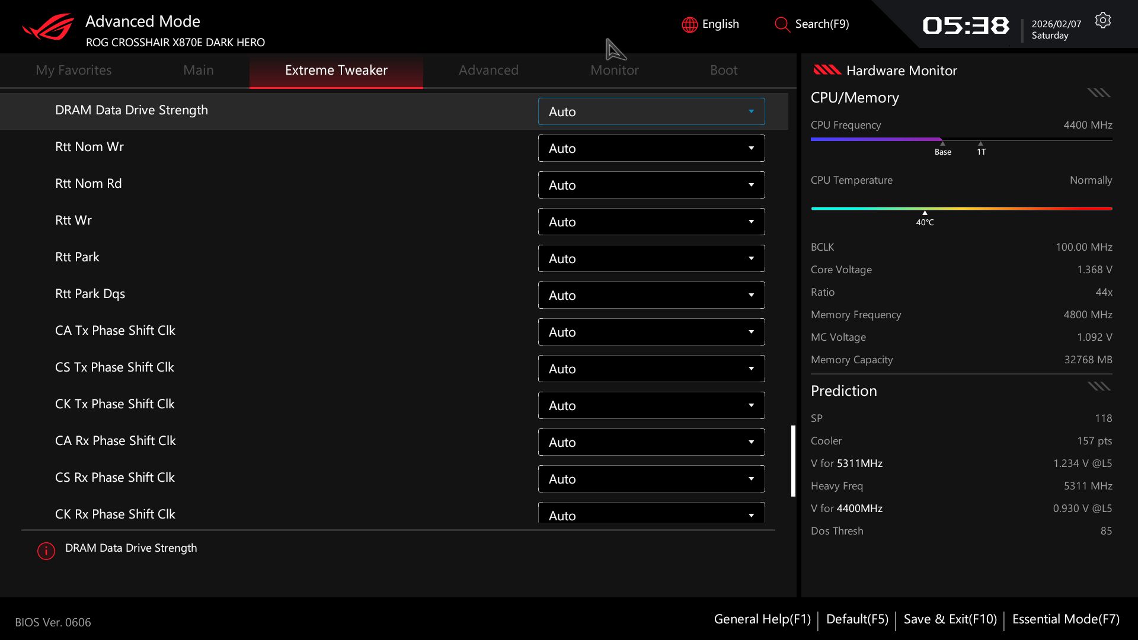Open Rtt Park Dqs dropdown
This screenshot has width=1138, height=640.
[651, 295]
